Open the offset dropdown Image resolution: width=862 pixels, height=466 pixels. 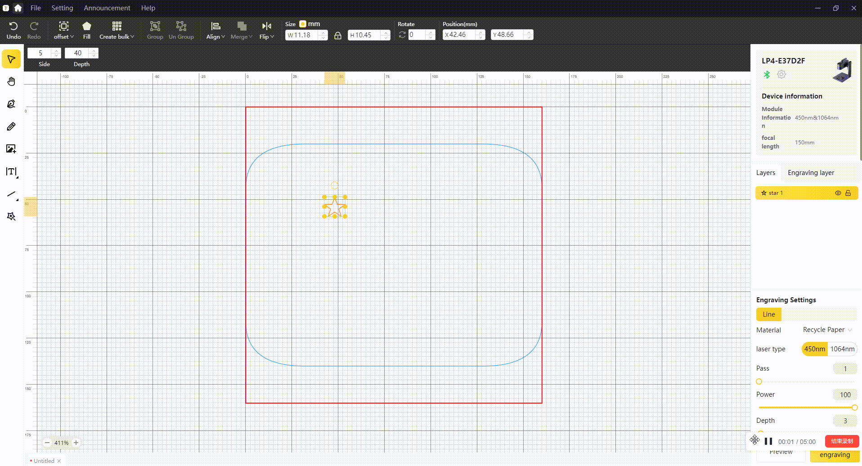(x=63, y=30)
